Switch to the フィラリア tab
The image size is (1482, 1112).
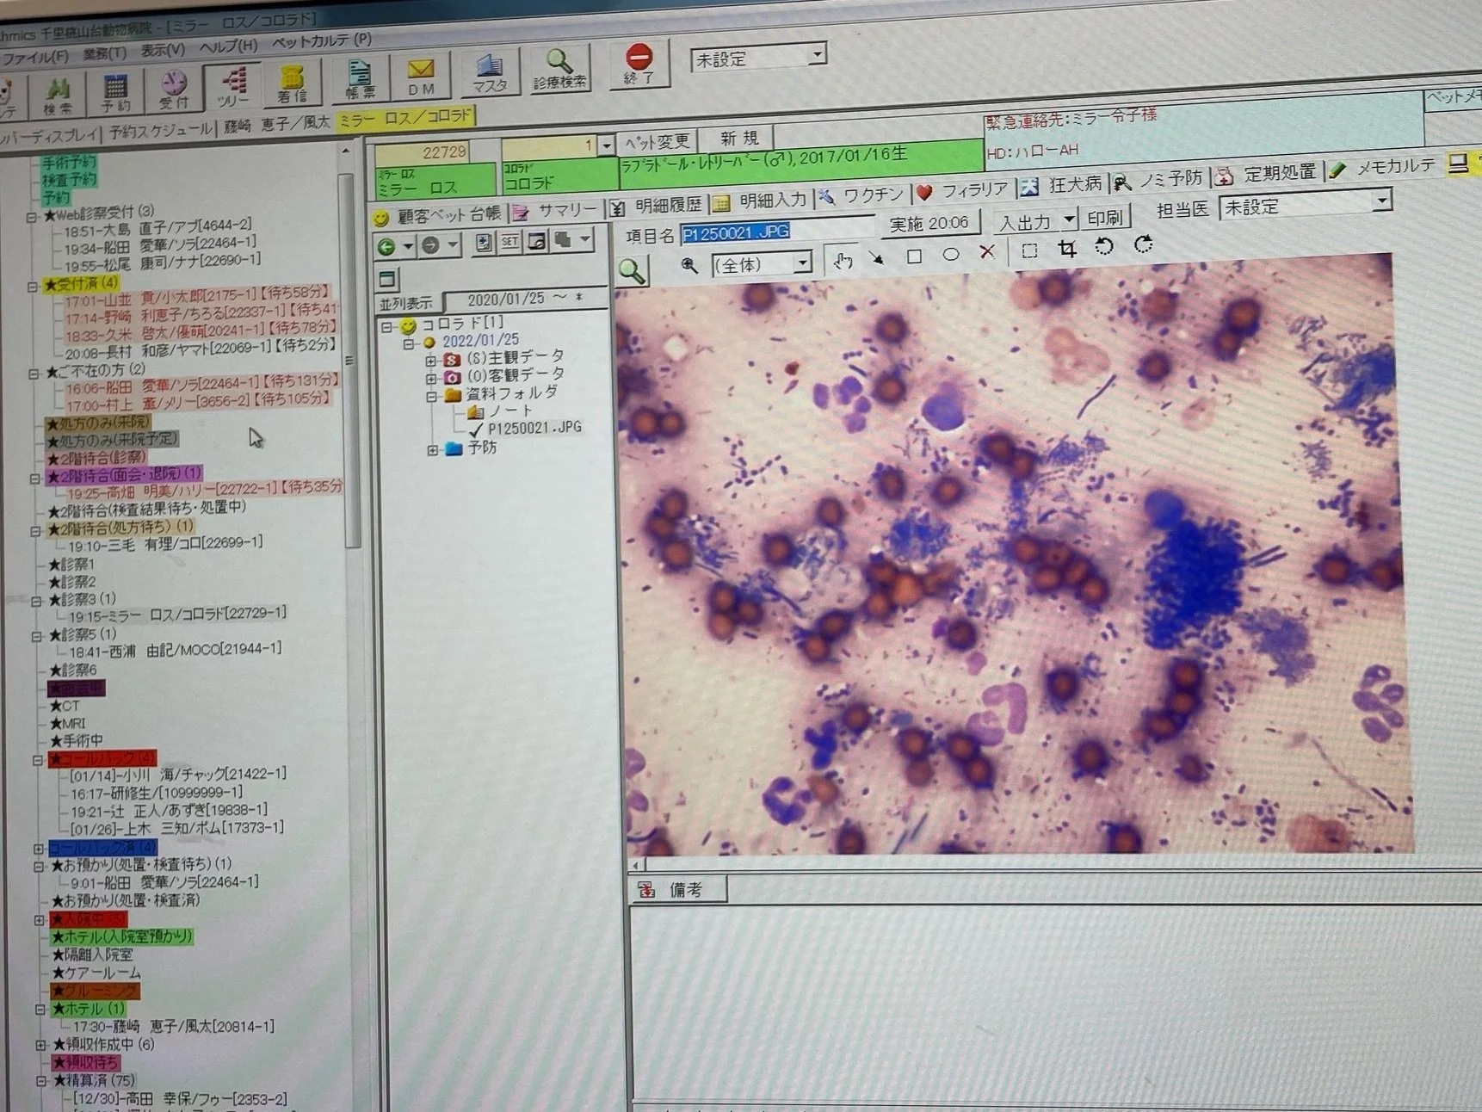963,190
